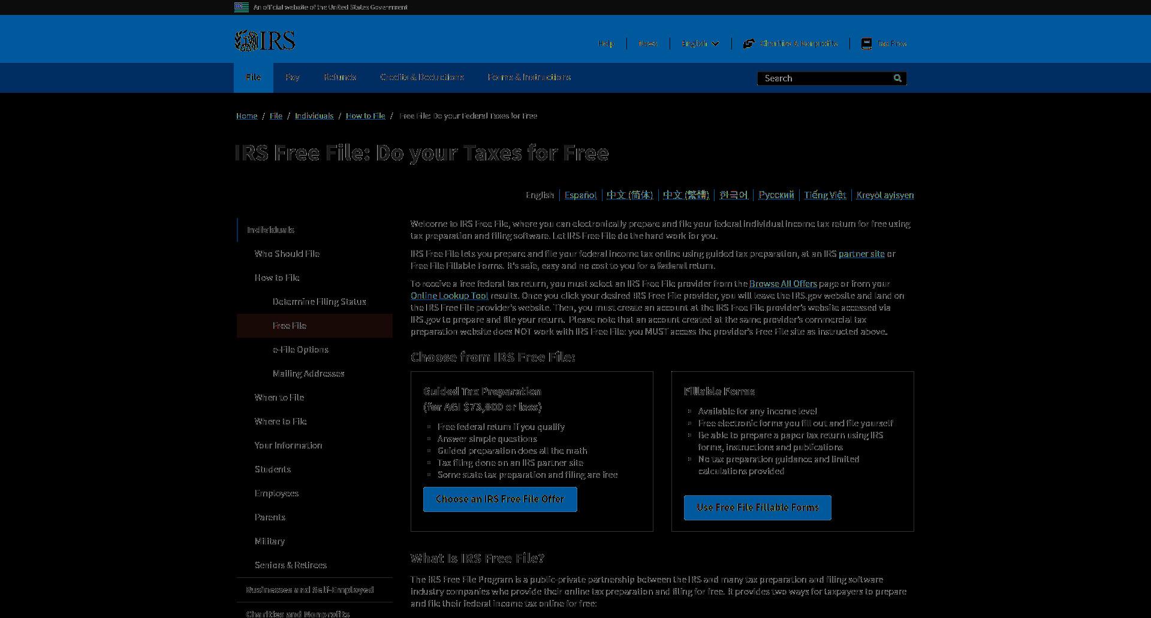Switch page language to Español
The height and width of the screenshot is (618, 1151).
[580, 195]
